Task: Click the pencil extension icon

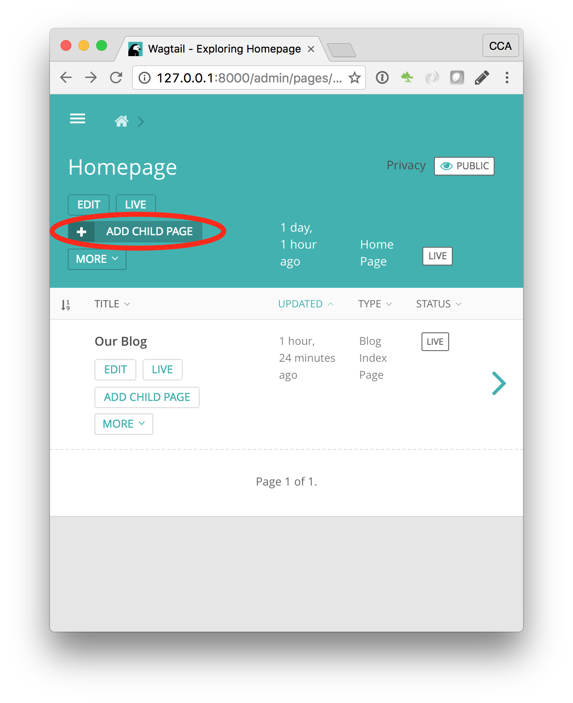Action: (x=482, y=78)
